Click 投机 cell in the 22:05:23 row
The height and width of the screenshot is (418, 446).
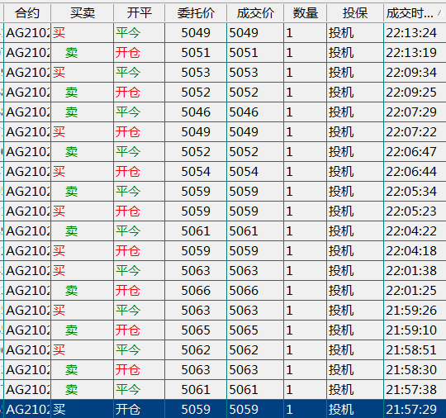(355, 211)
